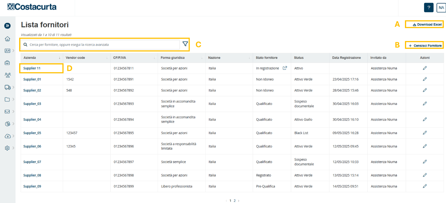Image resolution: width=446 pixels, height=203 pixels.
Task: Open Supplier_07 link
Action: point(32,162)
